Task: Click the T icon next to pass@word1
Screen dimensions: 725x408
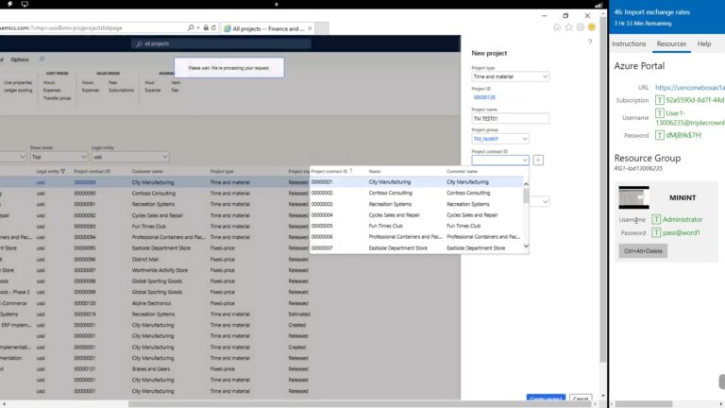Action: (656, 232)
